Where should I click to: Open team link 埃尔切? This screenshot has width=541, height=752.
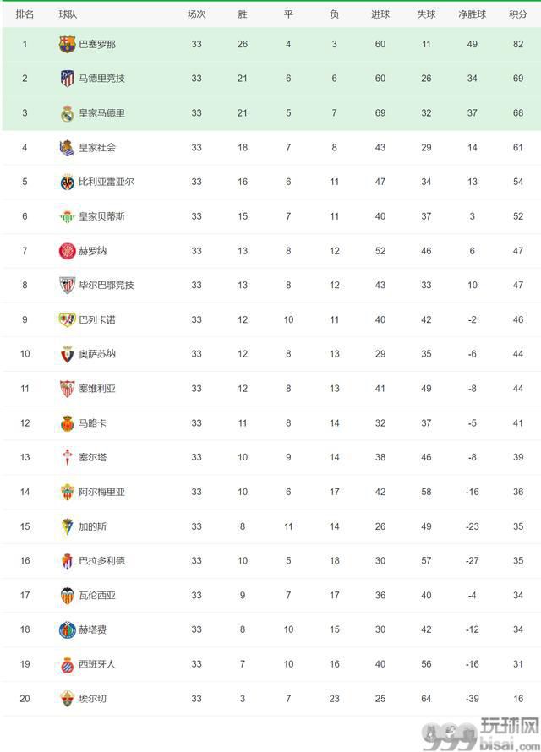click(x=93, y=699)
